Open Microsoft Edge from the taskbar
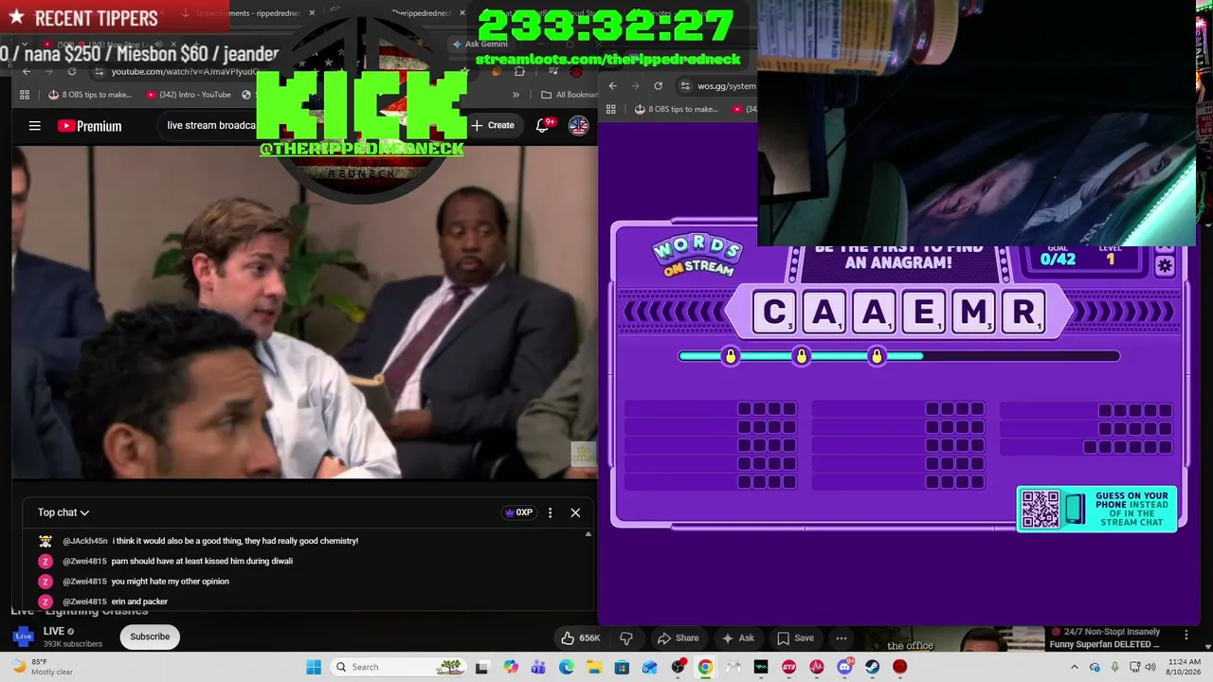Image resolution: width=1213 pixels, height=682 pixels. click(x=567, y=667)
